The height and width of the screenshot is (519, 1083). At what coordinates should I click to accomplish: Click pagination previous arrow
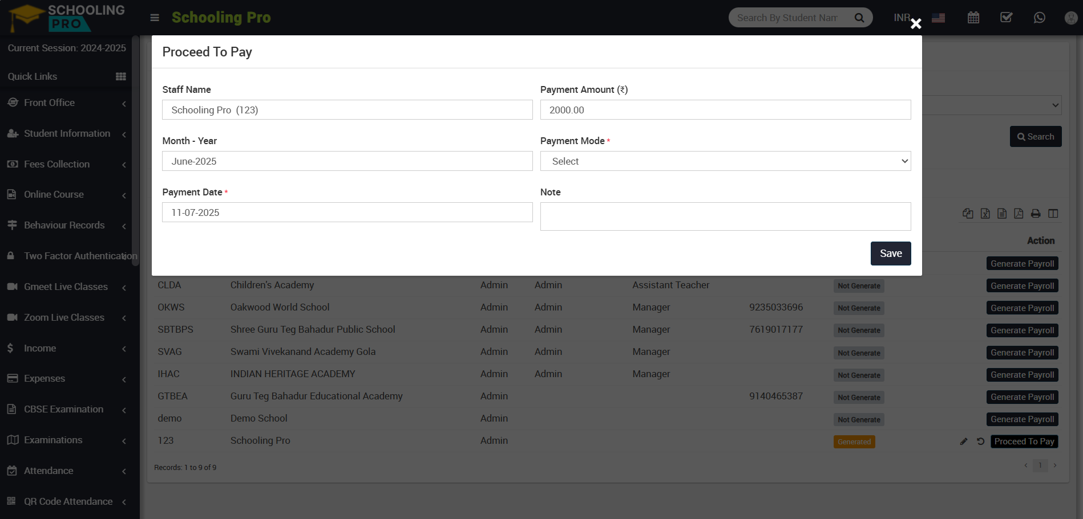[x=1026, y=465]
